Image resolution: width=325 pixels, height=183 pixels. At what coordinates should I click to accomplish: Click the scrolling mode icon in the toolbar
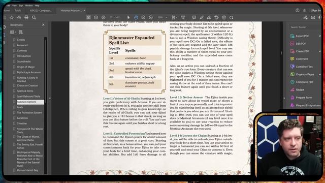(183, 17)
